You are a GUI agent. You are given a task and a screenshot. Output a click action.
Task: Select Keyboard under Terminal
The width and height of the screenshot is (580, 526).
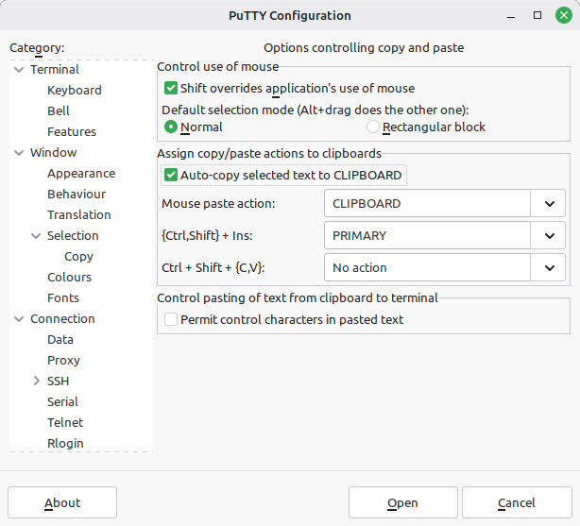tap(75, 91)
